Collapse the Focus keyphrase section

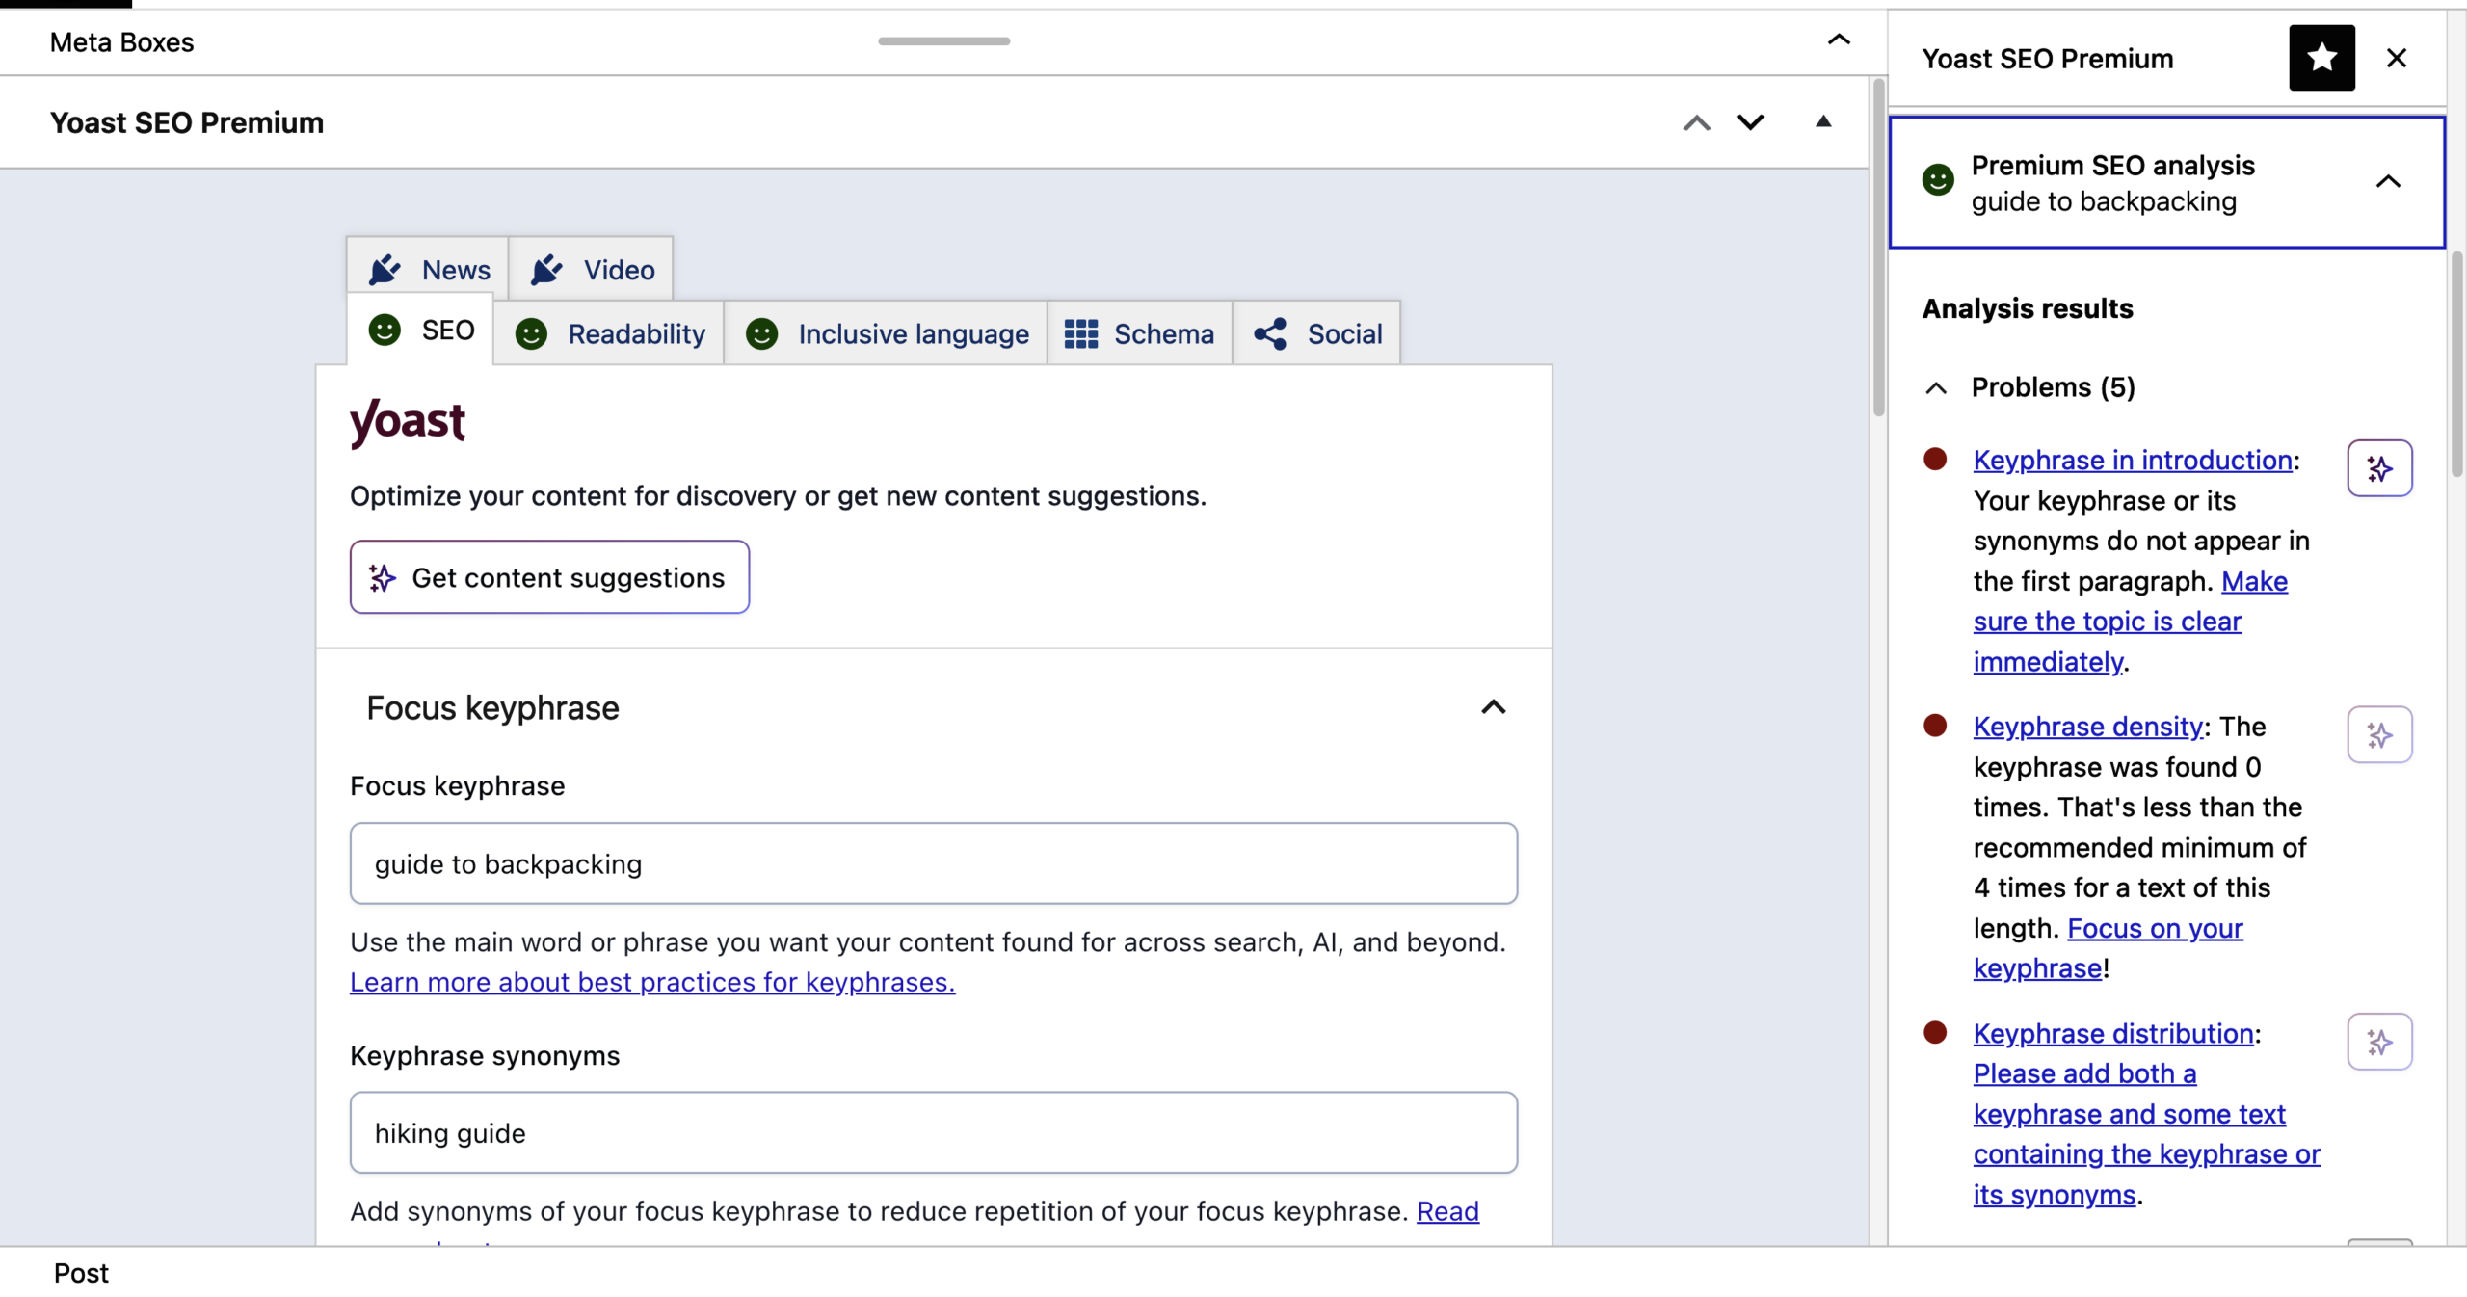(1493, 708)
